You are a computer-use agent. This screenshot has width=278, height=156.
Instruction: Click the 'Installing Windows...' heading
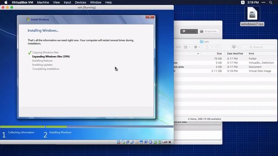[43, 30]
